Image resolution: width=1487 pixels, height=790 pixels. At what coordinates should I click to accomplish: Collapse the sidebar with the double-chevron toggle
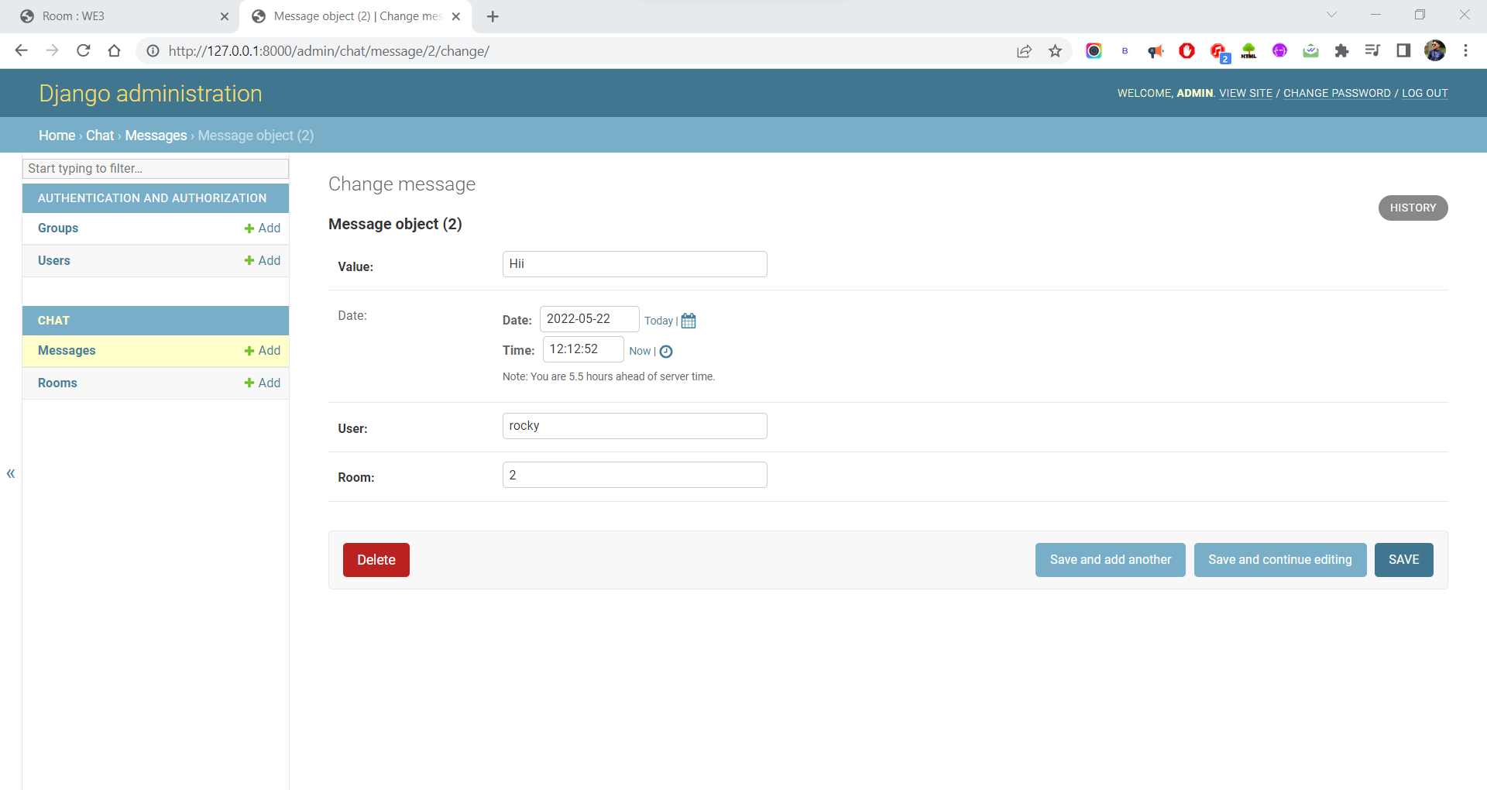tap(11, 473)
